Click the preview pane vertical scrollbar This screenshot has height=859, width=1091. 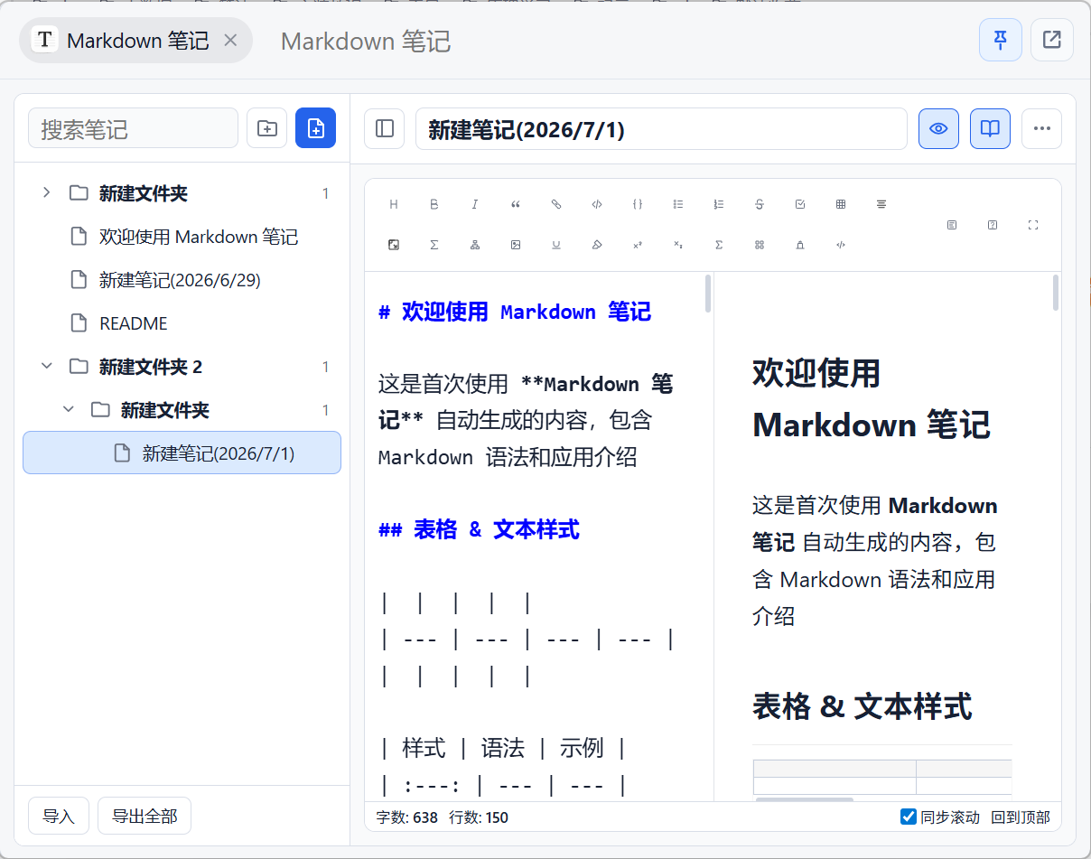click(x=1055, y=294)
